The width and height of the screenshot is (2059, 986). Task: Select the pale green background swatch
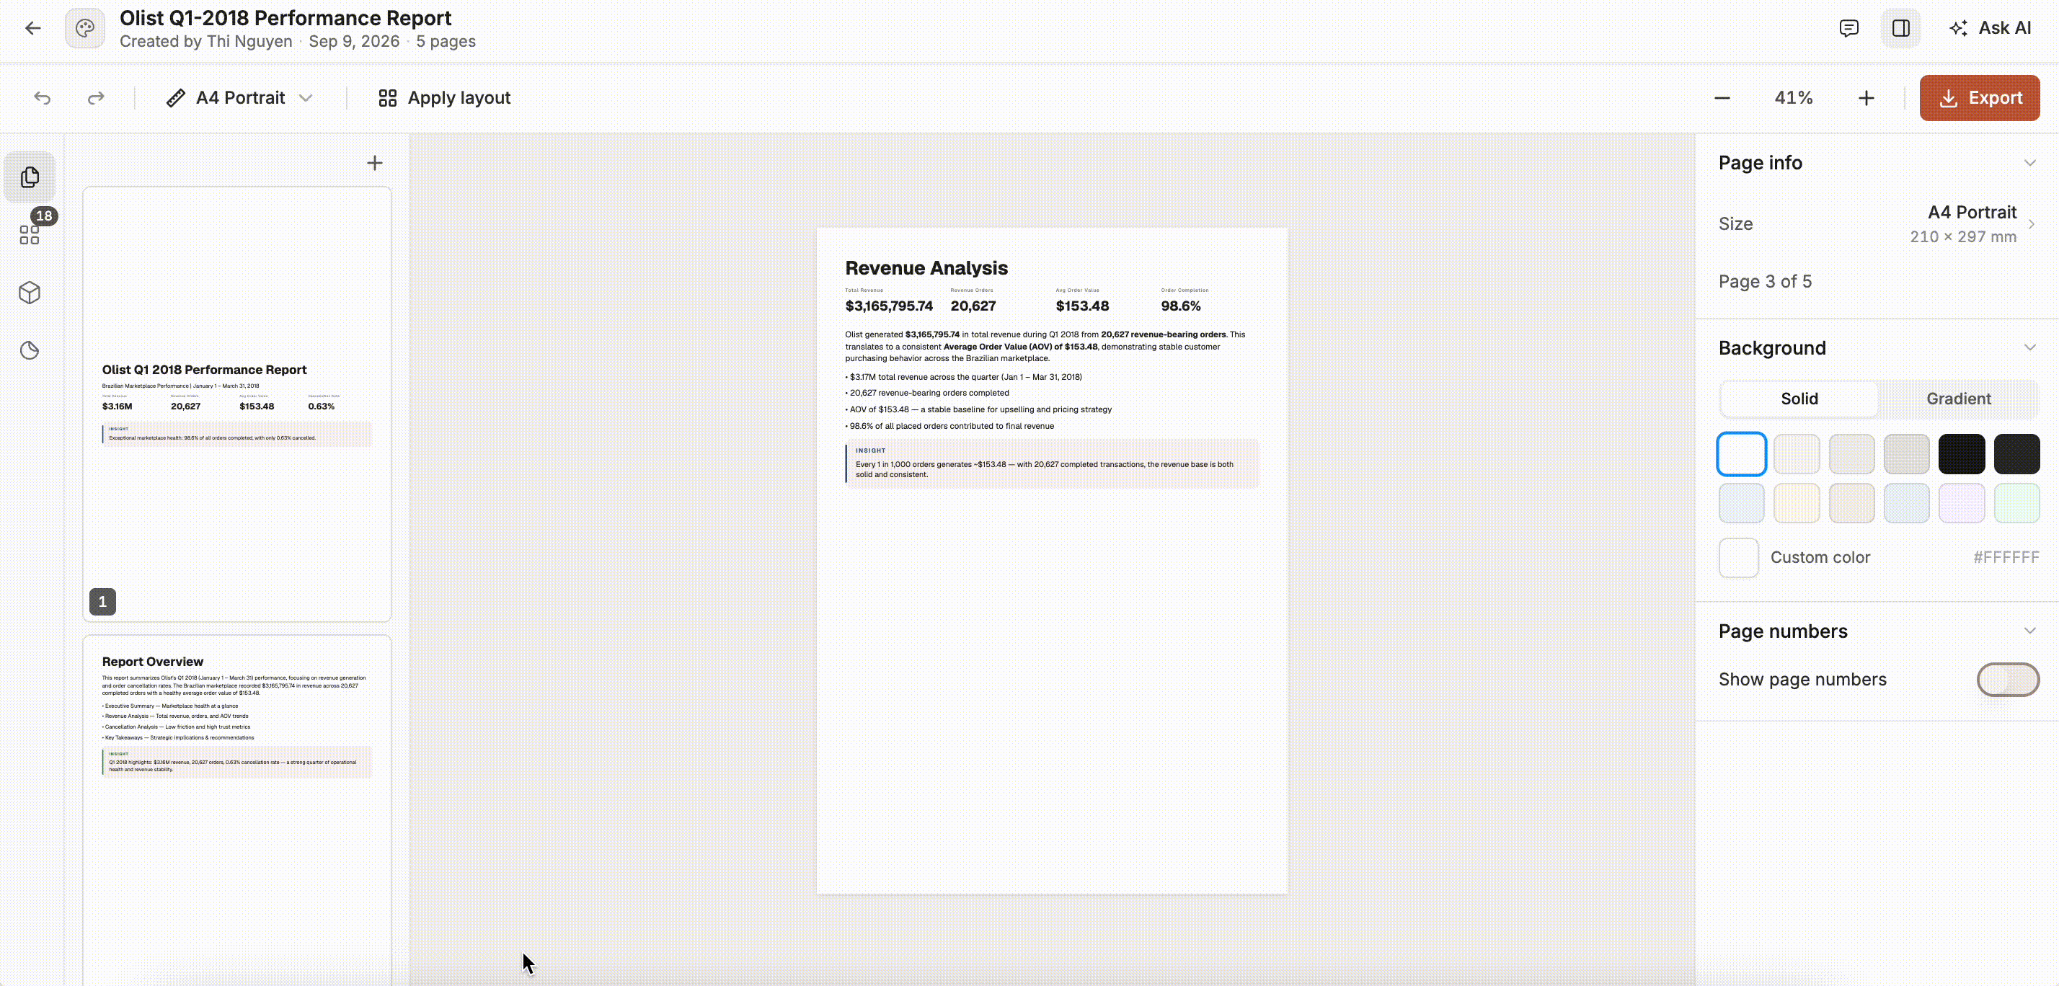pyautogui.click(x=2016, y=503)
